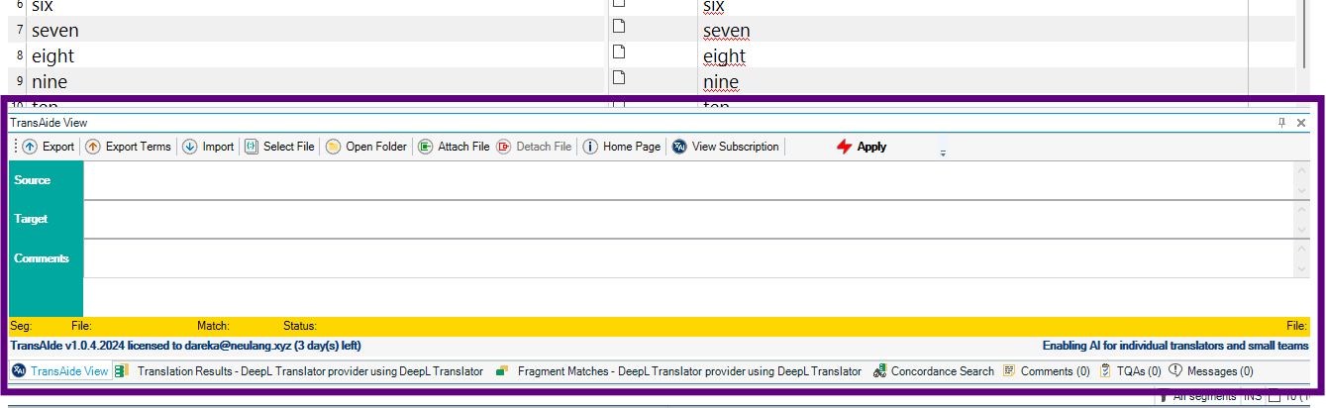
Task: Open Folder via the toolbar icon
Action: pyautogui.click(x=334, y=147)
